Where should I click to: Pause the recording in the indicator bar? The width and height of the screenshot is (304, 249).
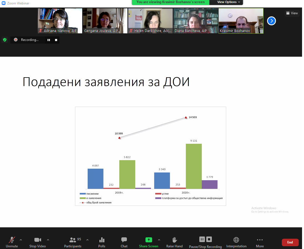pyautogui.click(x=49, y=40)
